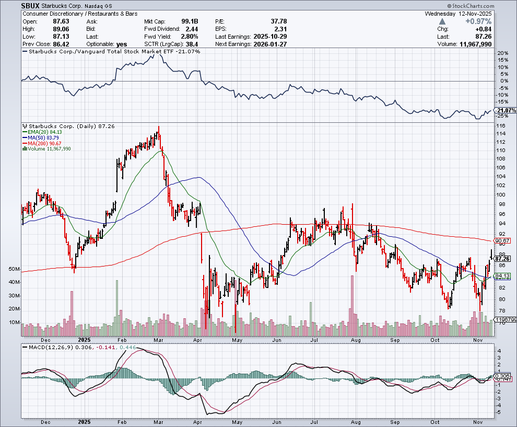This screenshot has height=427, width=517.
Task: Click the SBUX ticker symbol
Action: 32,5
